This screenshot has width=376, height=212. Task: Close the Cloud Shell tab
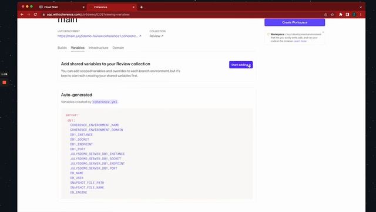pyautogui.click(x=83, y=7)
